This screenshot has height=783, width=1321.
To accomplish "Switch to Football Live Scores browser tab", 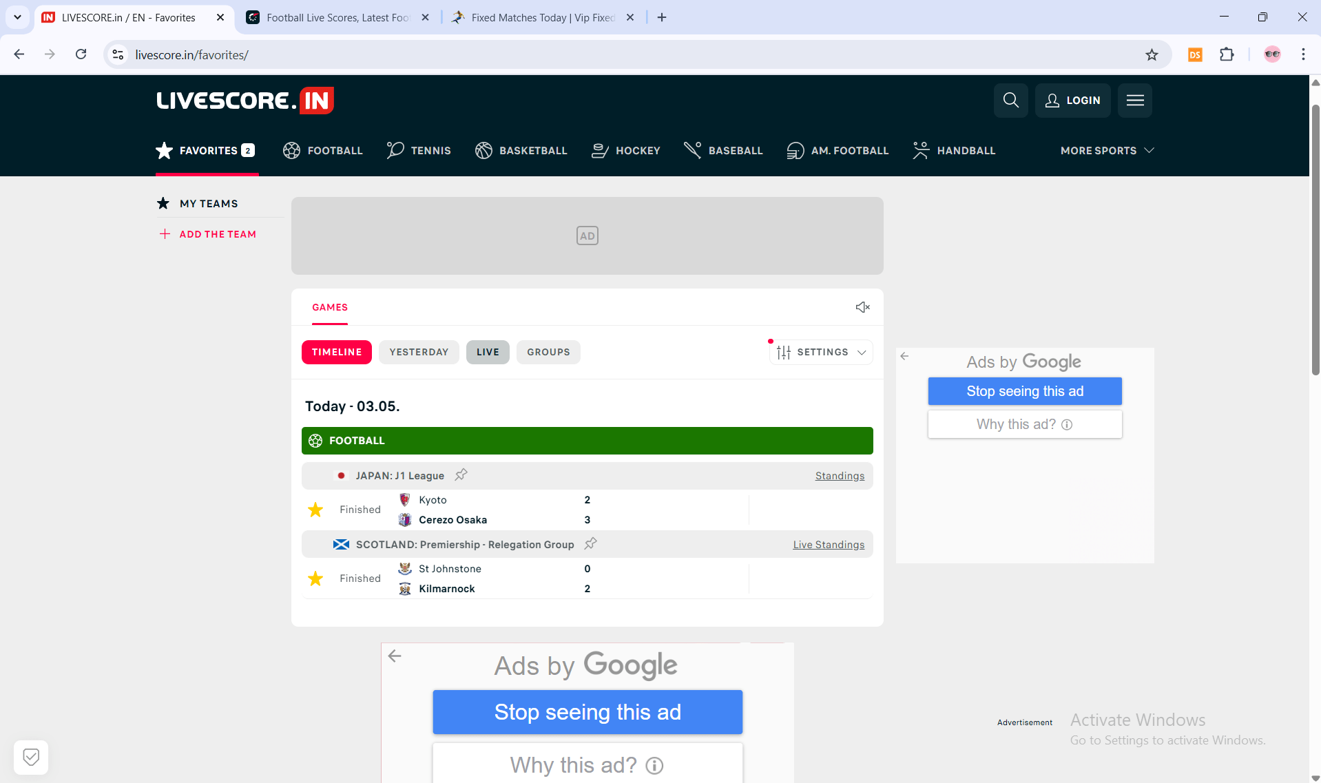I will click(337, 17).
